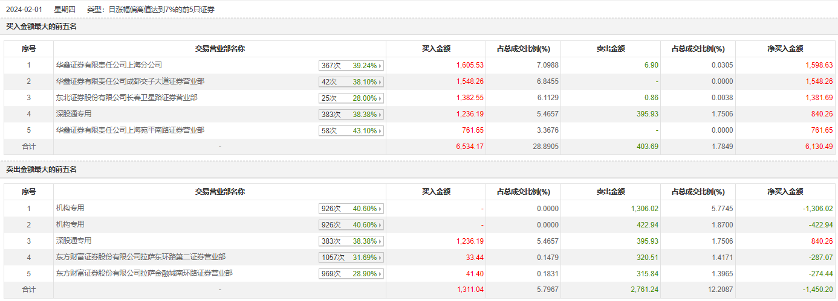Open 东方财富证券股份有限公司拉萨金融城南环路证券营业部 link
Screen dimensions: 838x301
click(144, 273)
